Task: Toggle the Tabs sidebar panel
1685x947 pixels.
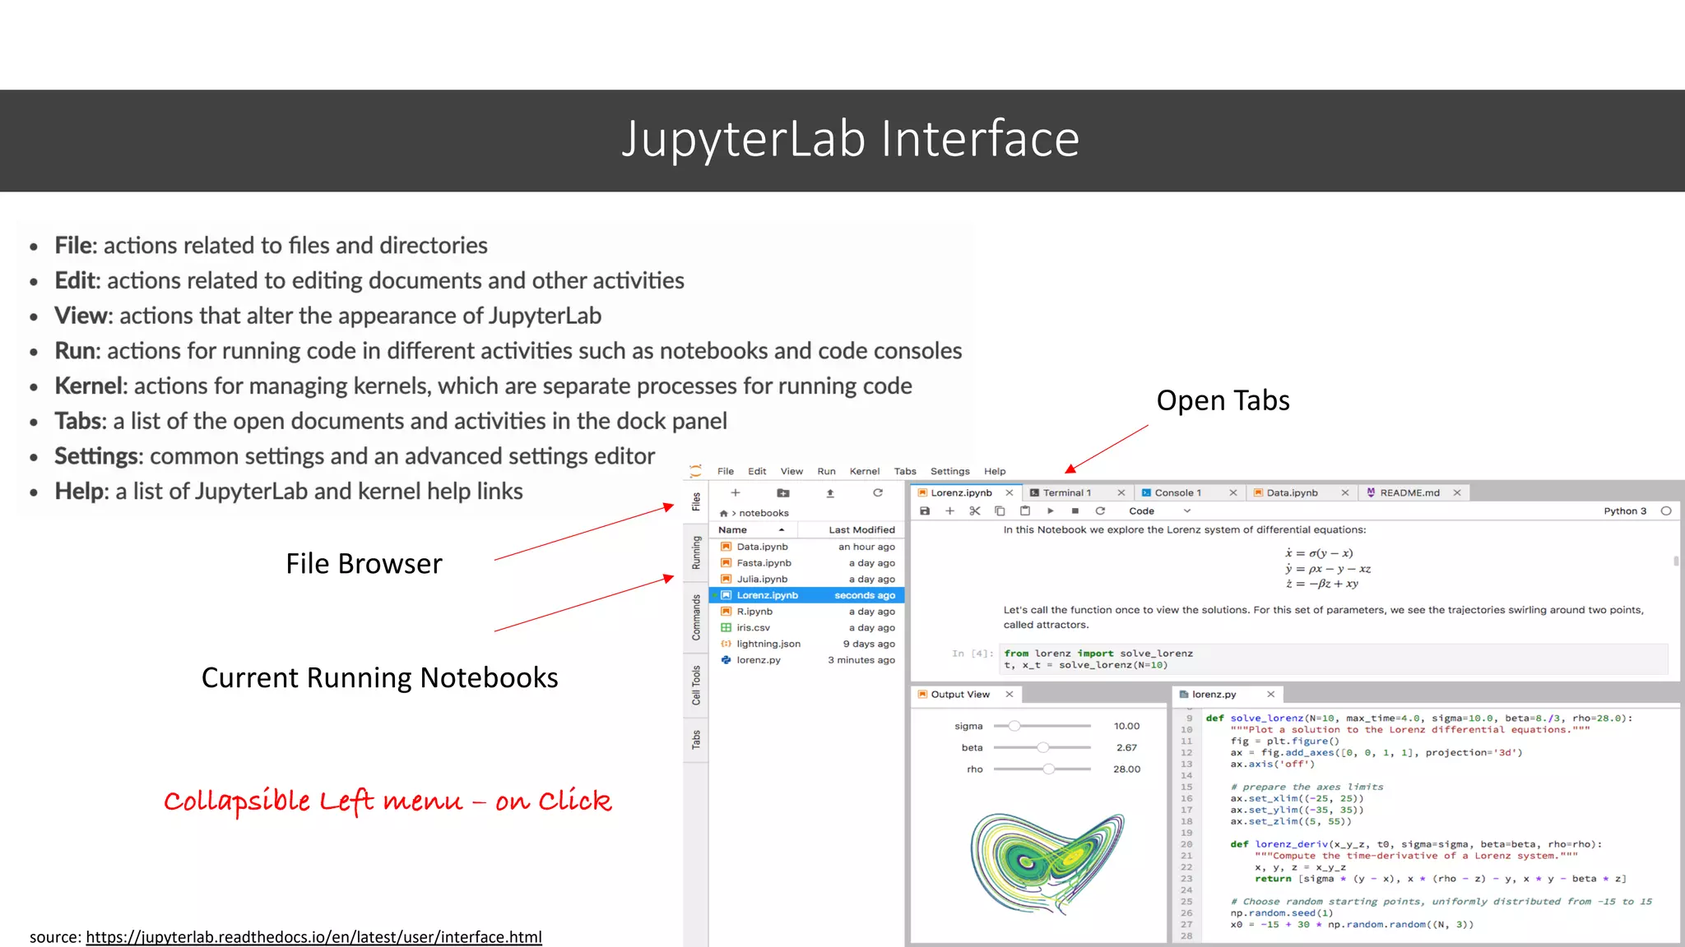Action: point(696,740)
